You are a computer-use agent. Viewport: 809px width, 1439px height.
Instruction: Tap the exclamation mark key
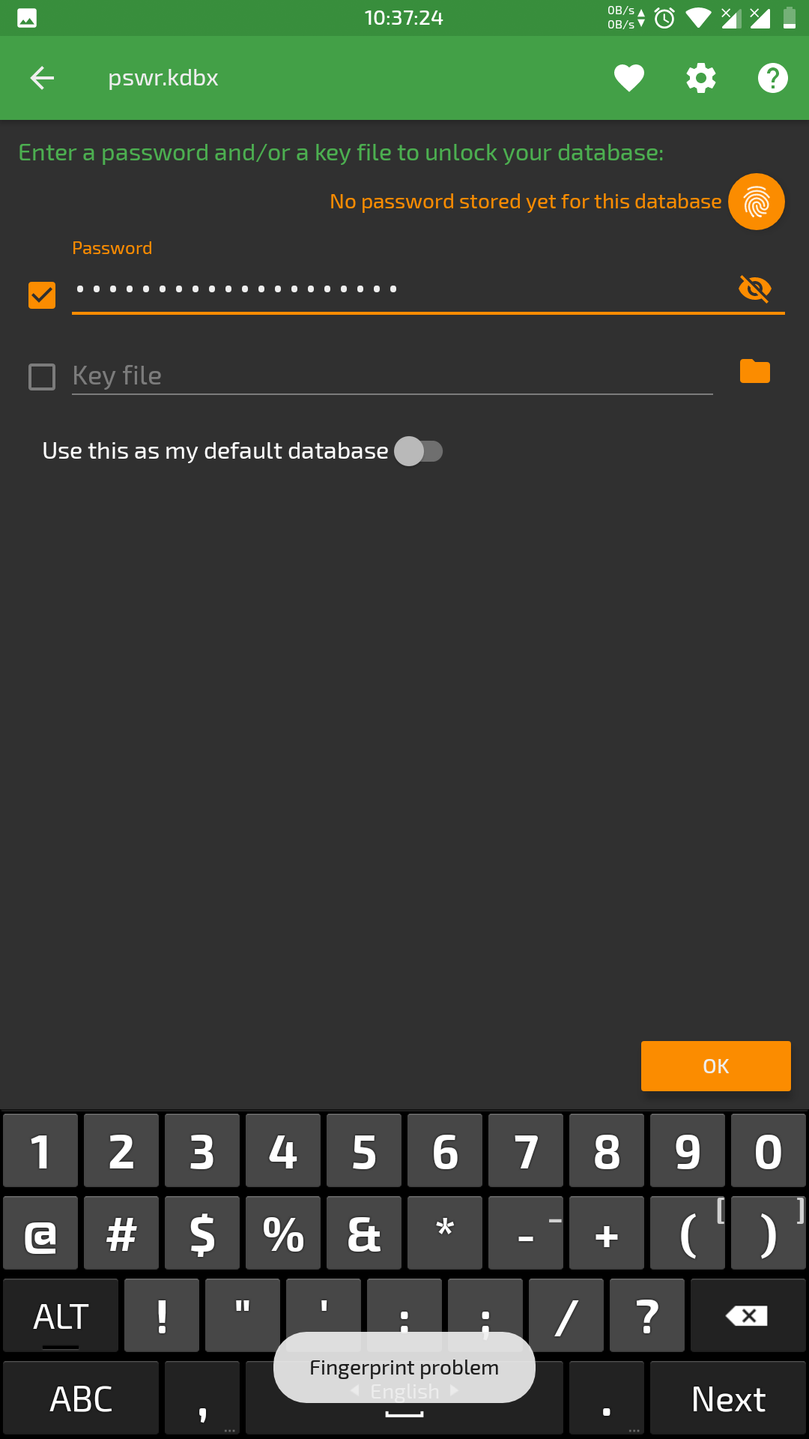(162, 1315)
